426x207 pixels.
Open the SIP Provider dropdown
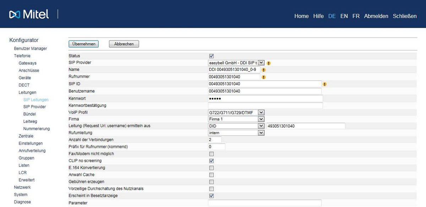(x=261, y=63)
